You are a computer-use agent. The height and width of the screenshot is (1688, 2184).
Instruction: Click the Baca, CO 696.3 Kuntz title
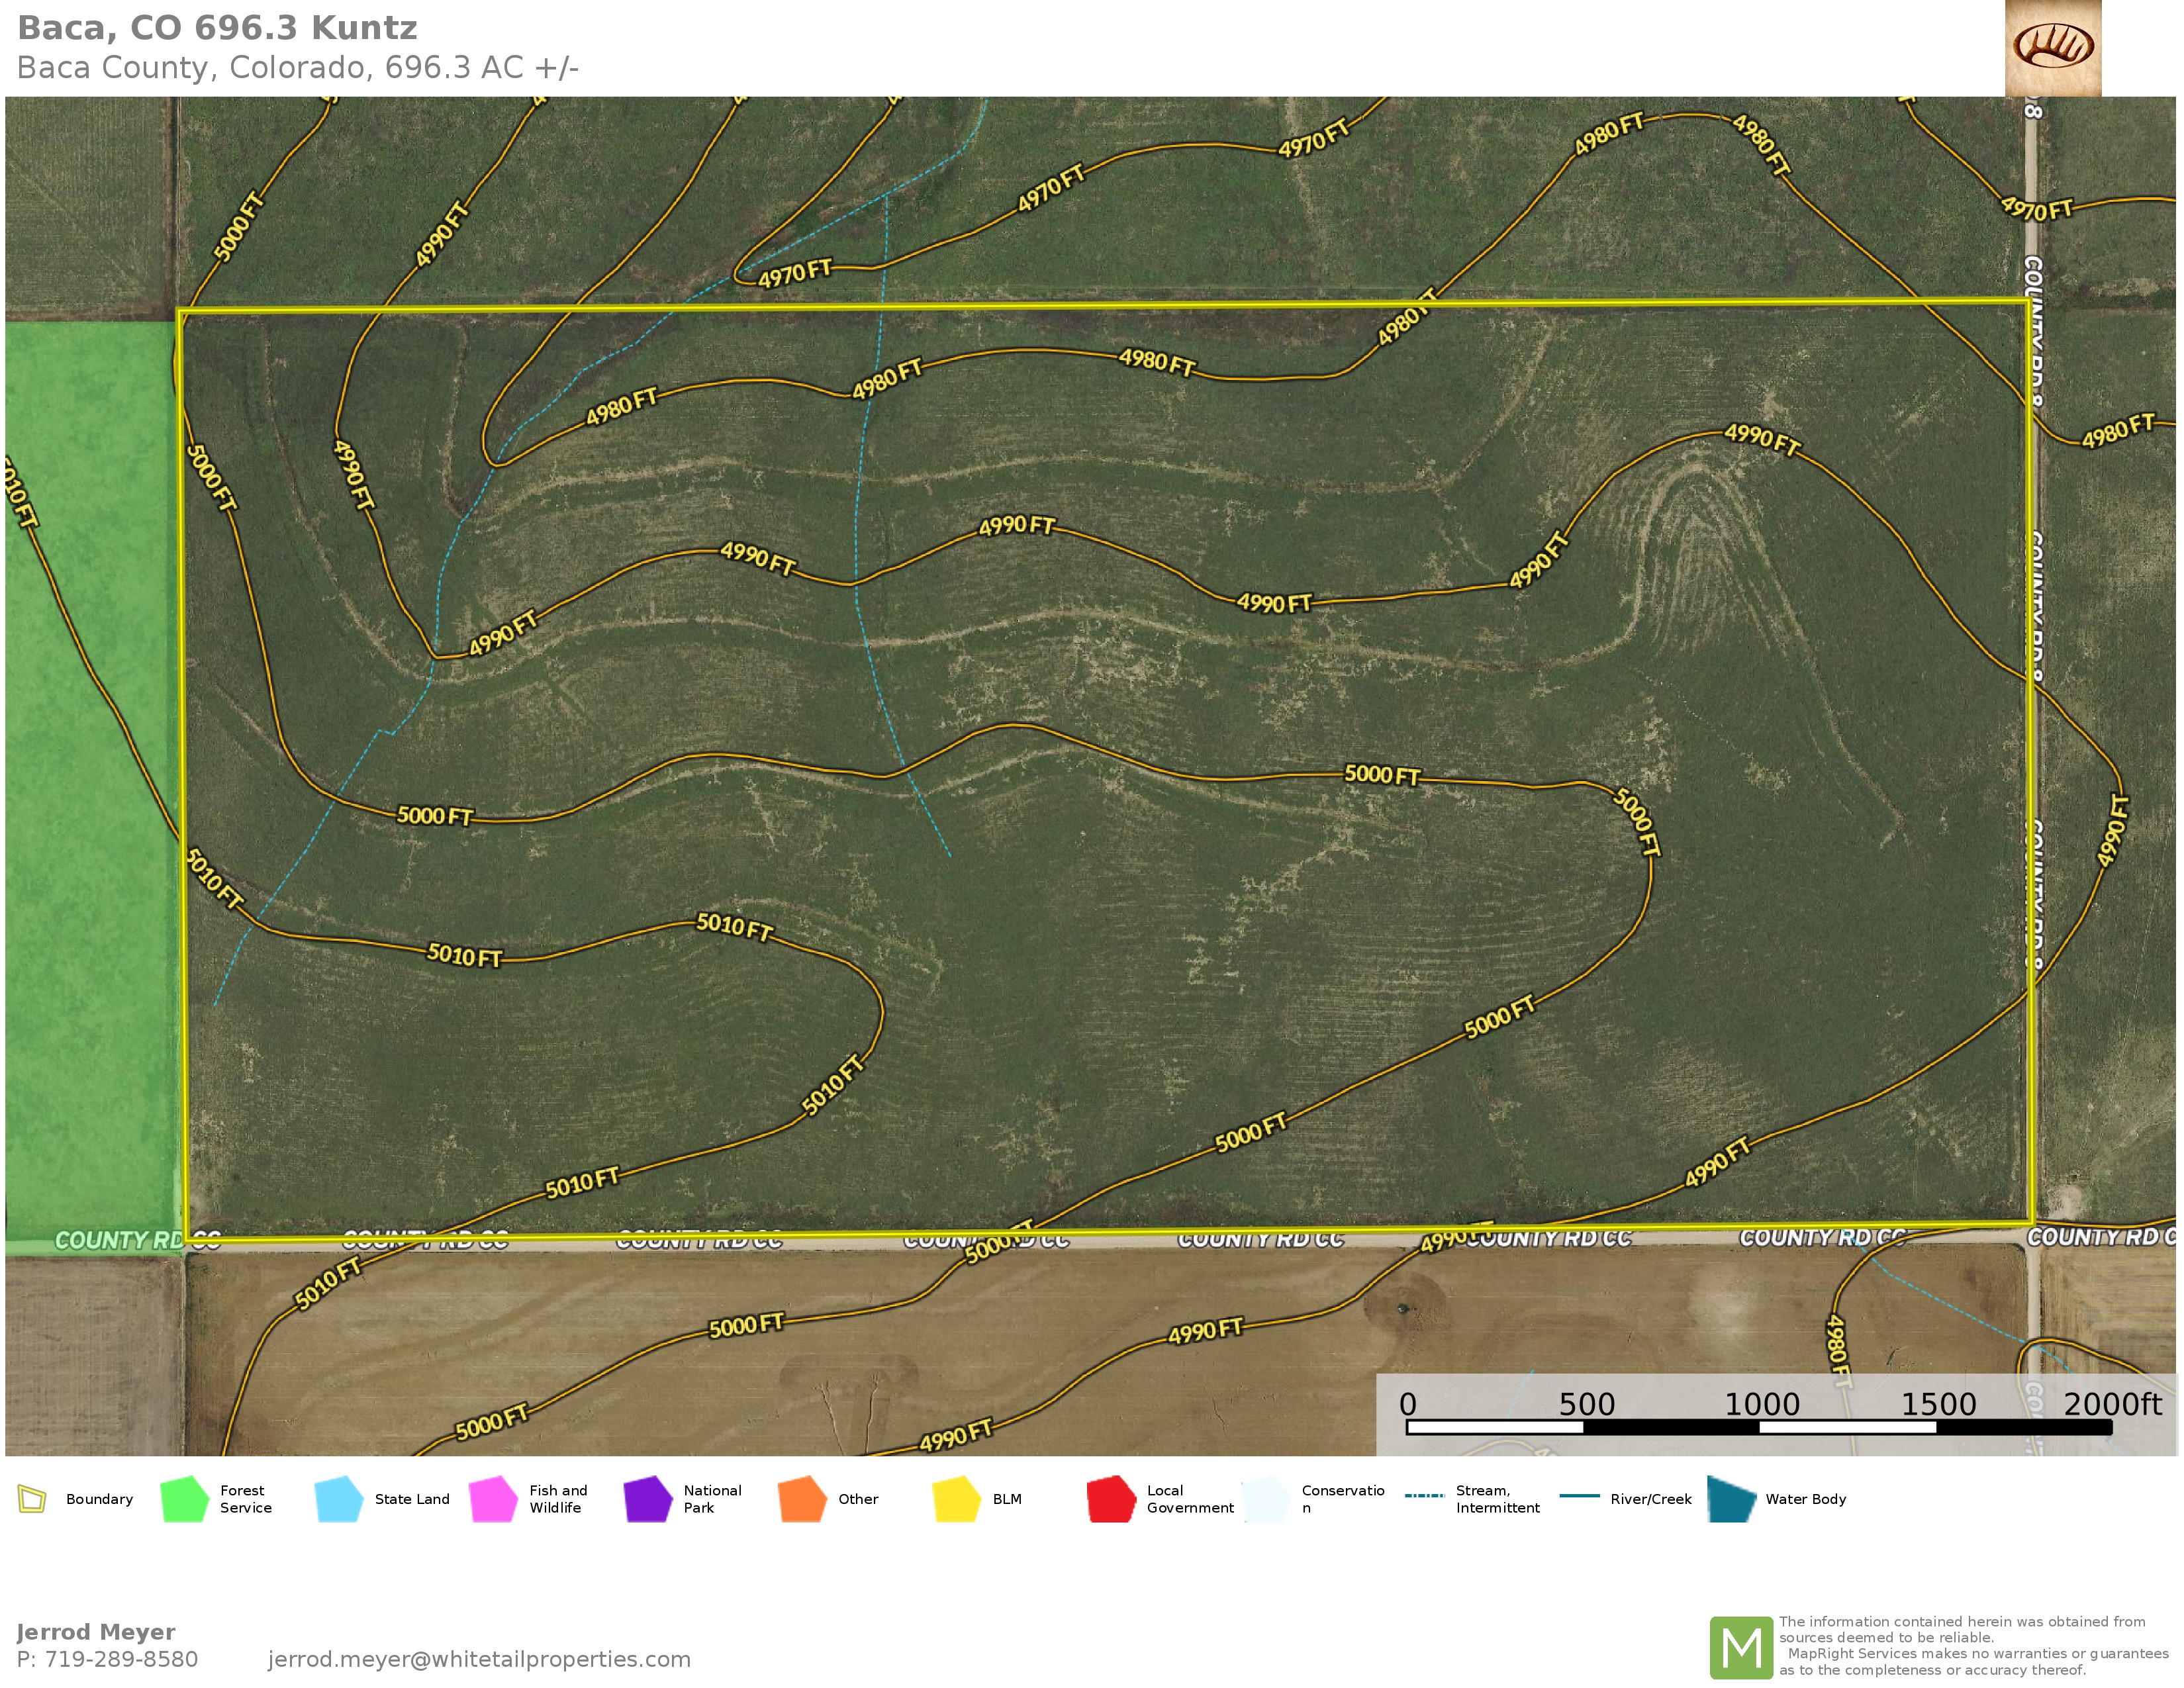click(x=217, y=28)
